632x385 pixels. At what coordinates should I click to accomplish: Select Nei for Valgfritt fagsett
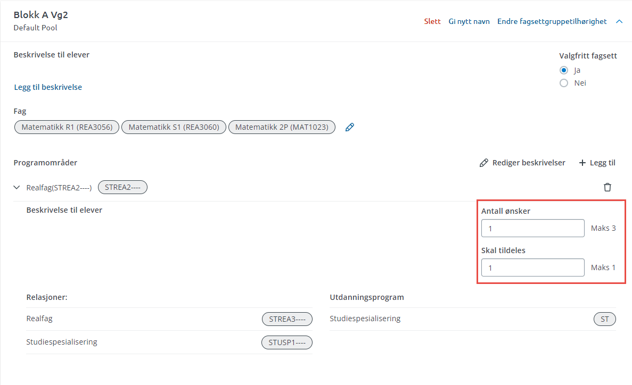tap(564, 83)
